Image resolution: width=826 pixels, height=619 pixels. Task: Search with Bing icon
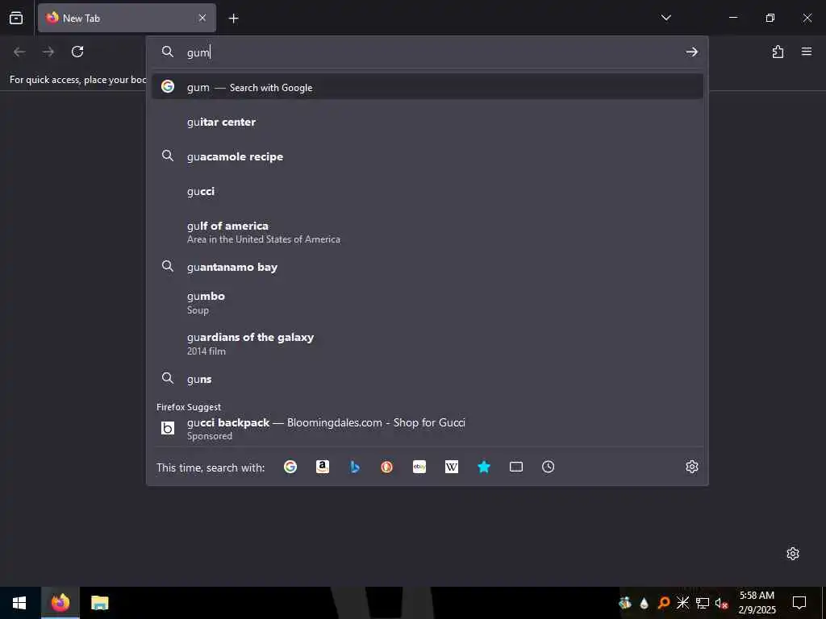click(355, 467)
